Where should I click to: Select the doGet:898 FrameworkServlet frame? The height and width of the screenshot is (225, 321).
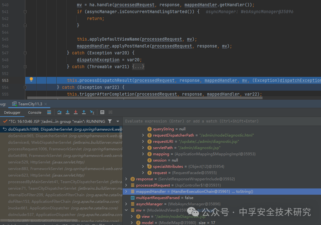[61, 156]
